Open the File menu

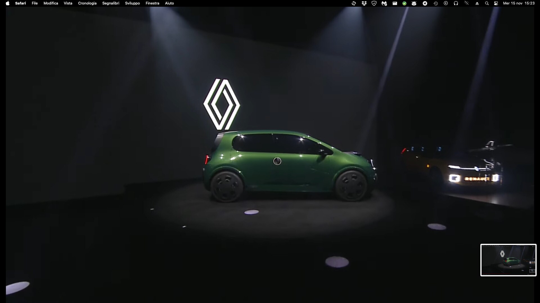(35, 3)
